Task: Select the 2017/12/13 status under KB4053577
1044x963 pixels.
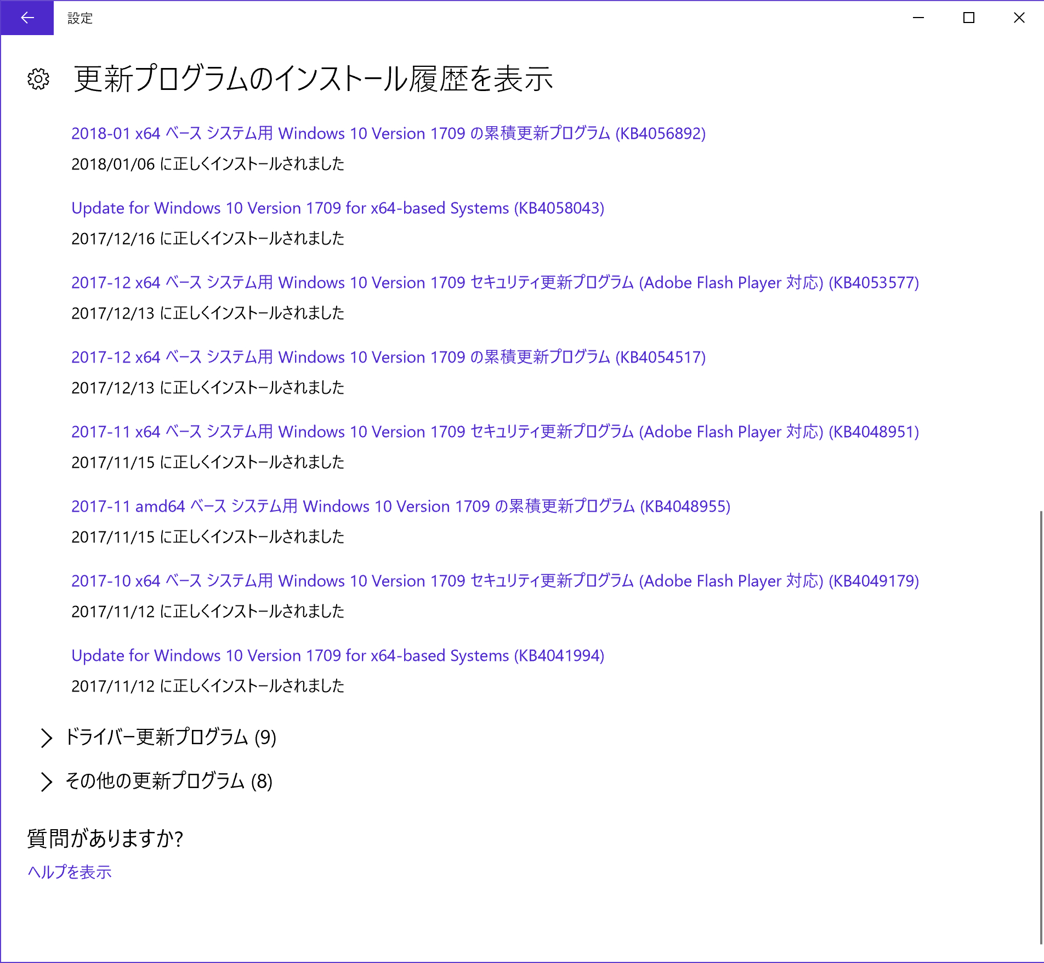Action: [208, 313]
